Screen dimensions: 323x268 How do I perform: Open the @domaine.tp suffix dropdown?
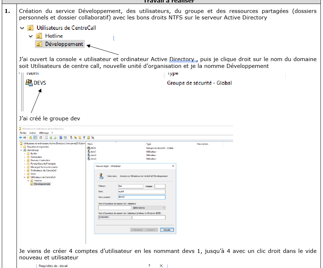coord(163,208)
